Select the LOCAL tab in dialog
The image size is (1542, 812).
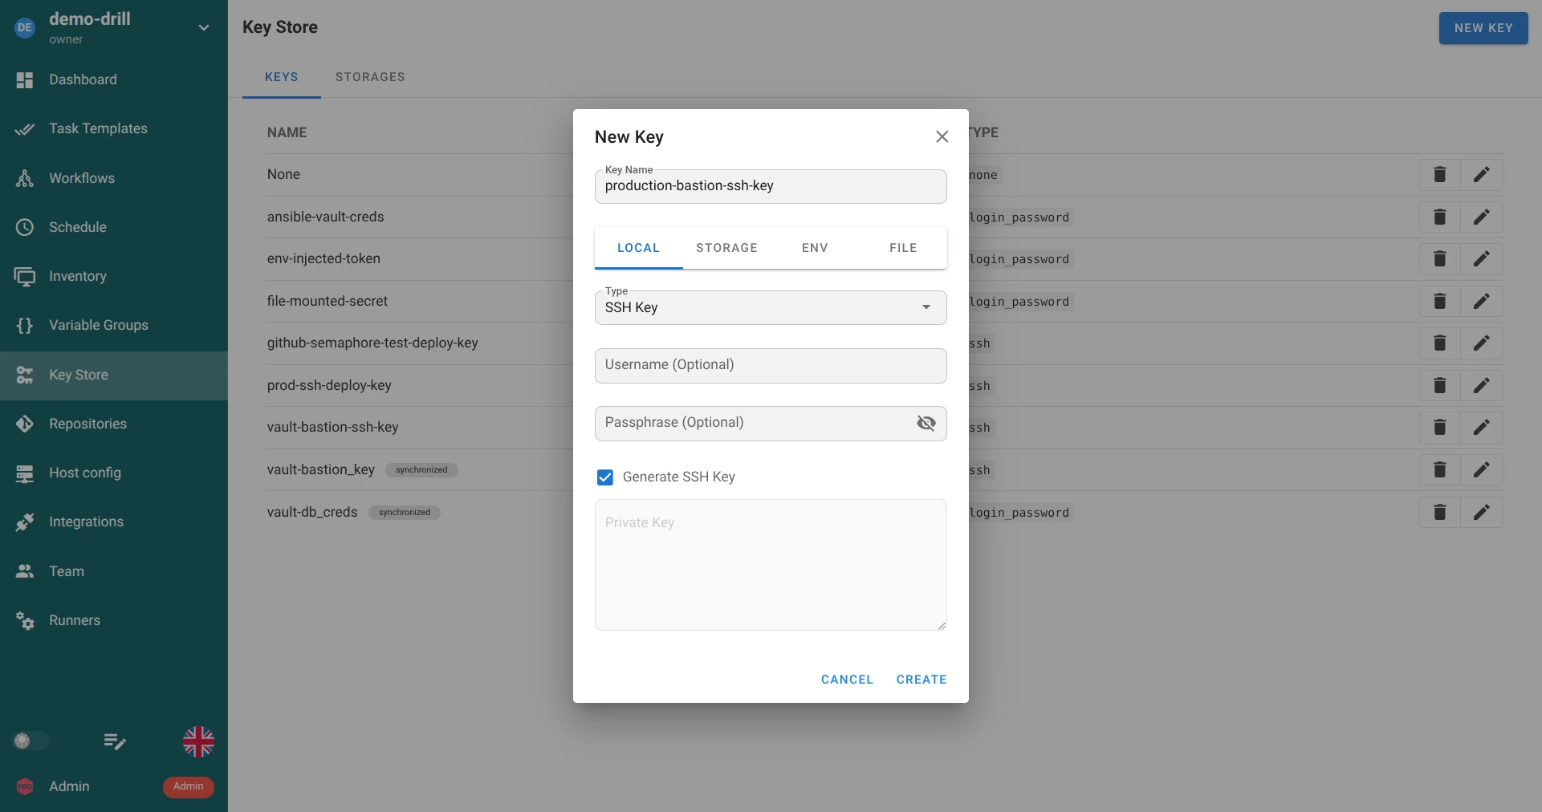tap(639, 248)
